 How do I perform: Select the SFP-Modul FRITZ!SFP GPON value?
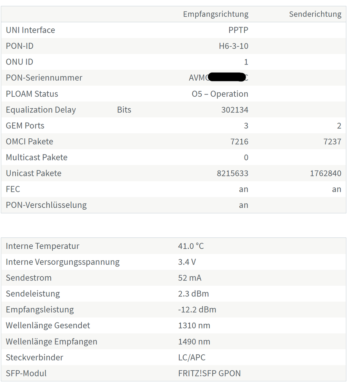(x=209, y=373)
